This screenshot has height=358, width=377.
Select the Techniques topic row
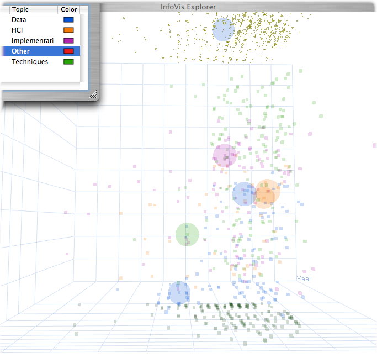(40, 61)
